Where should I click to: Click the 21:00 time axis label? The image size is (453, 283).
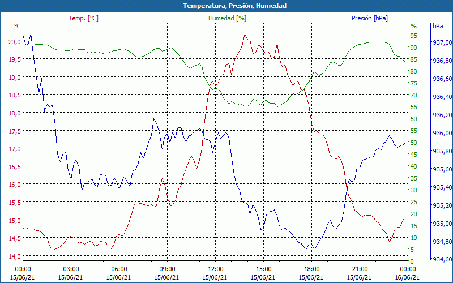pyautogui.click(x=360, y=269)
